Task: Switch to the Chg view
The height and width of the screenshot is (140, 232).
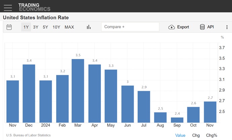Action: [x=196, y=135]
